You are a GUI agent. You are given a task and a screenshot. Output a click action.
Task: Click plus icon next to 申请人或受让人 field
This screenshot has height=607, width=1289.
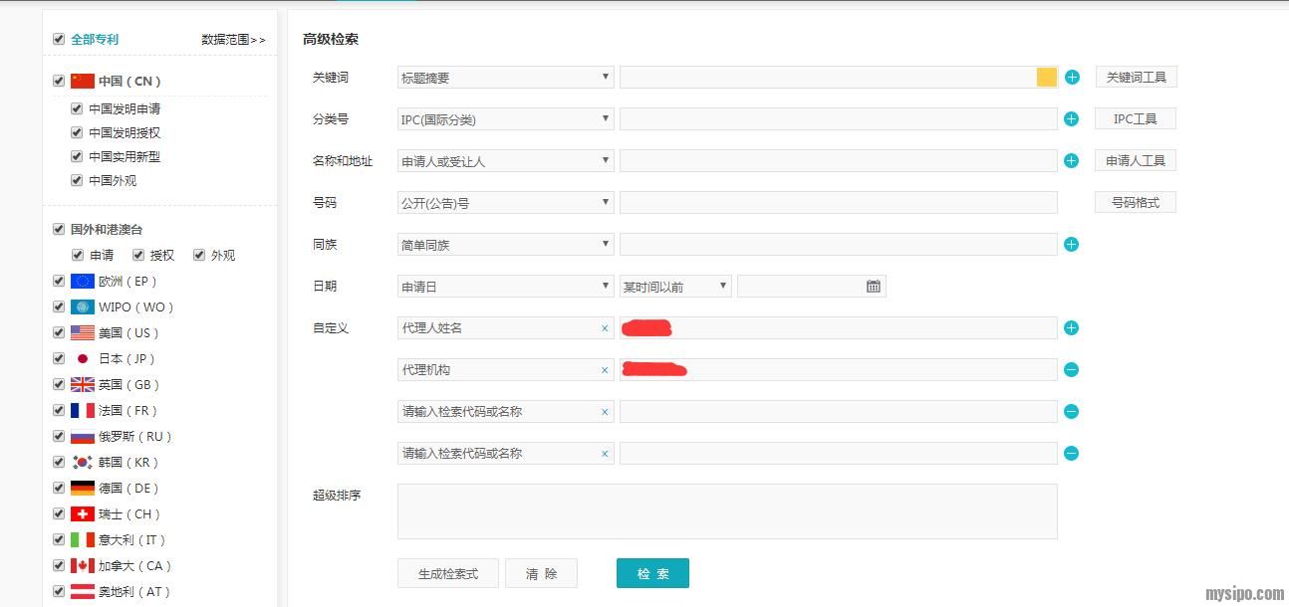coord(1072,161)
